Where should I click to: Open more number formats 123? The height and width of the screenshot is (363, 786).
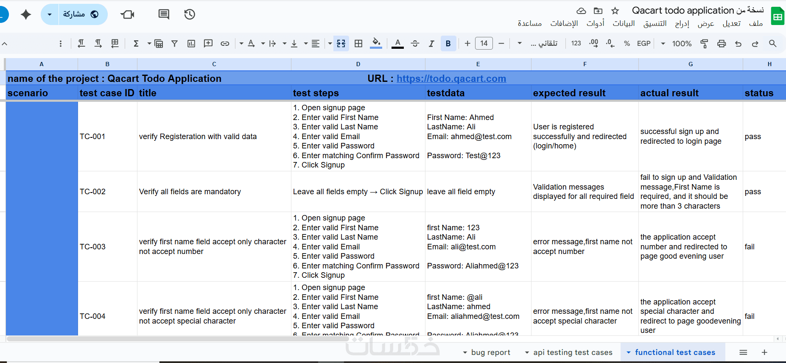(x=576, y=43)
